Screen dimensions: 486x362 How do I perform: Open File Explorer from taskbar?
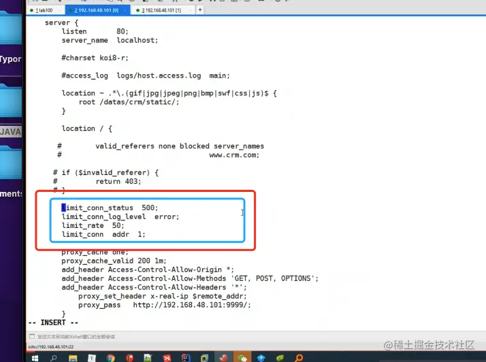click(x=73, y=359)
